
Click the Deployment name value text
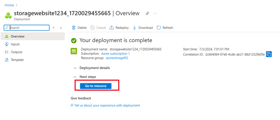pos(135,49)
